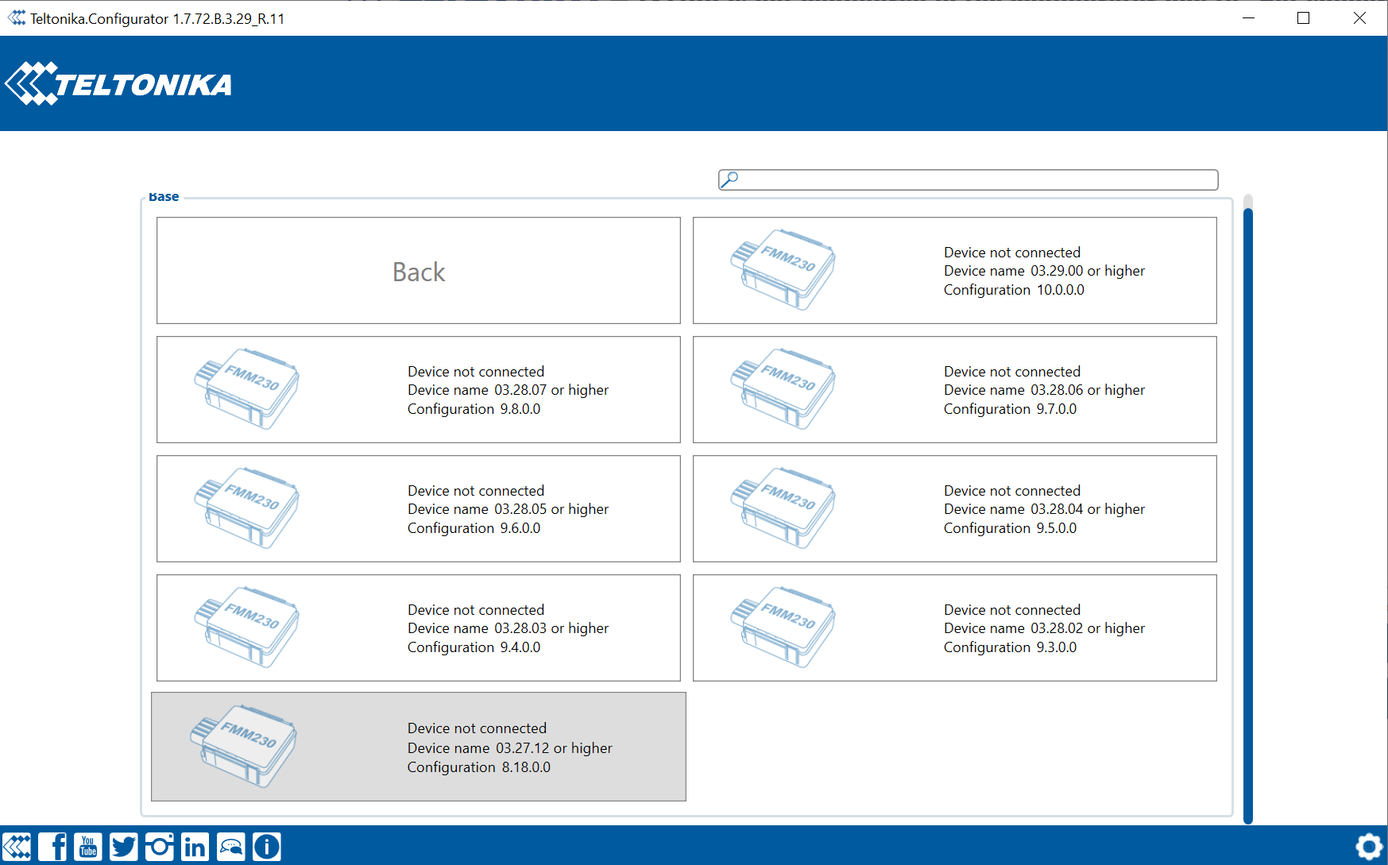Viewport: 1388px width, 865px height.
Task: Select 'Device name 03.28.05 or higher' text
Action: 508,509
